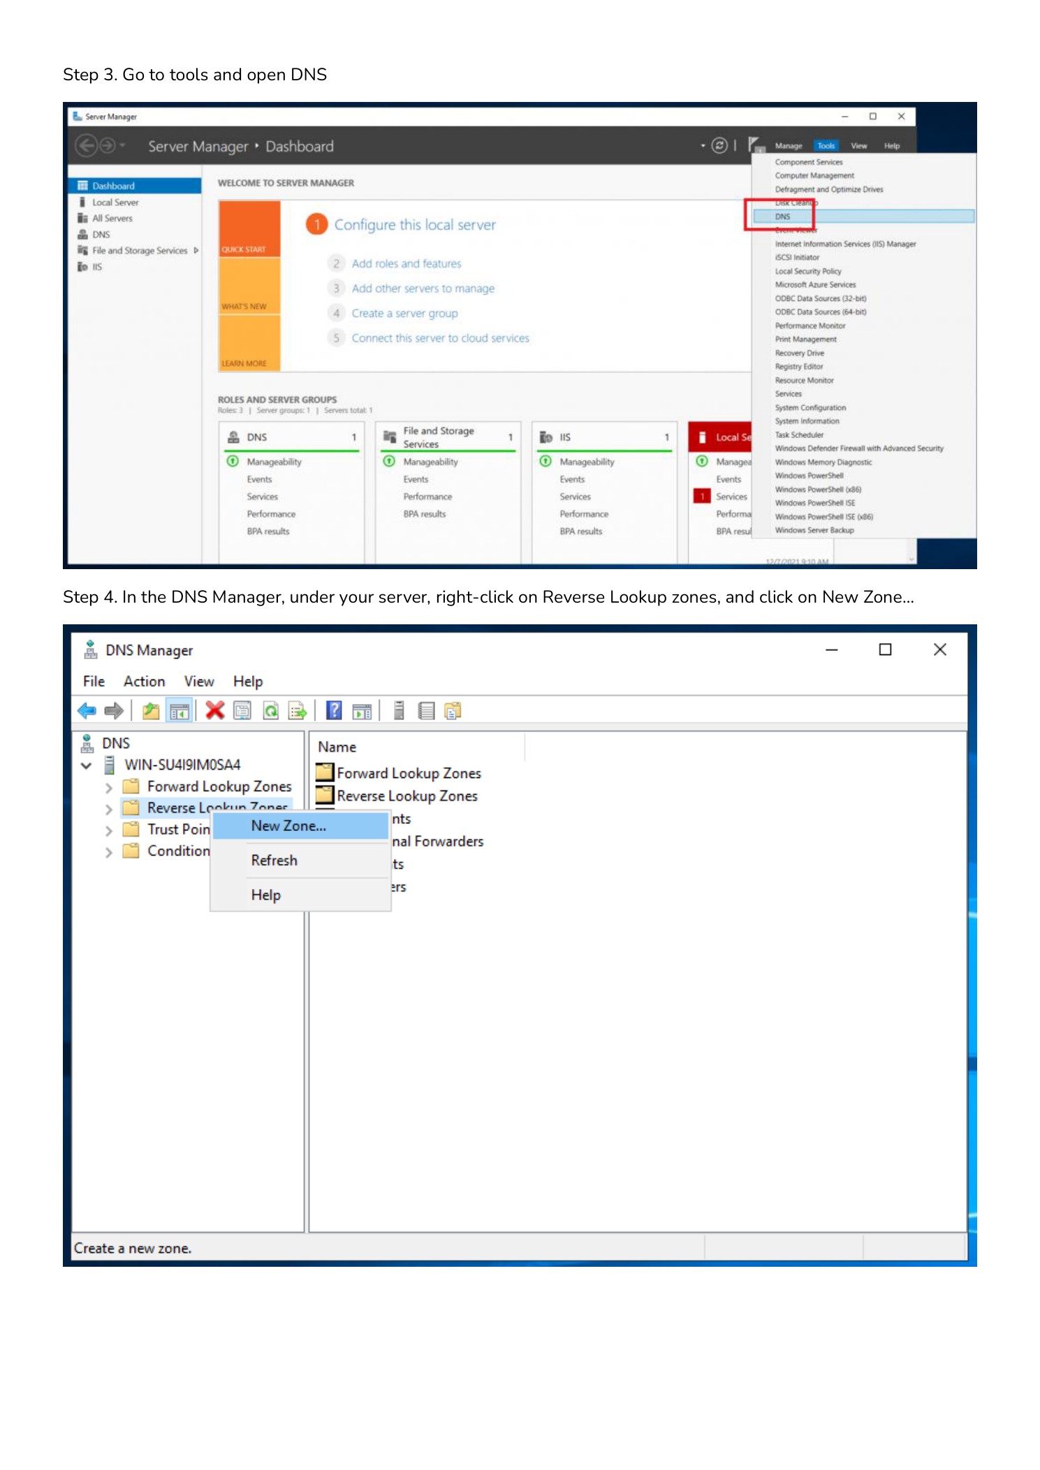This screenshot has height=1470, width=1040.
Task: Choose Help from the context menu
Action: coord(300,895)
